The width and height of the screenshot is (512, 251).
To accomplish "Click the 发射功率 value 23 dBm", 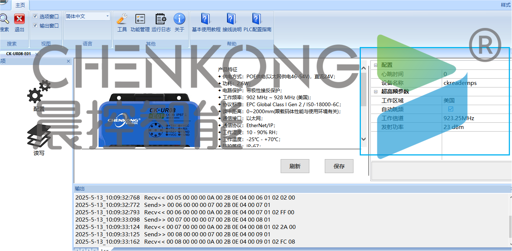I will (x=477, y=127).
